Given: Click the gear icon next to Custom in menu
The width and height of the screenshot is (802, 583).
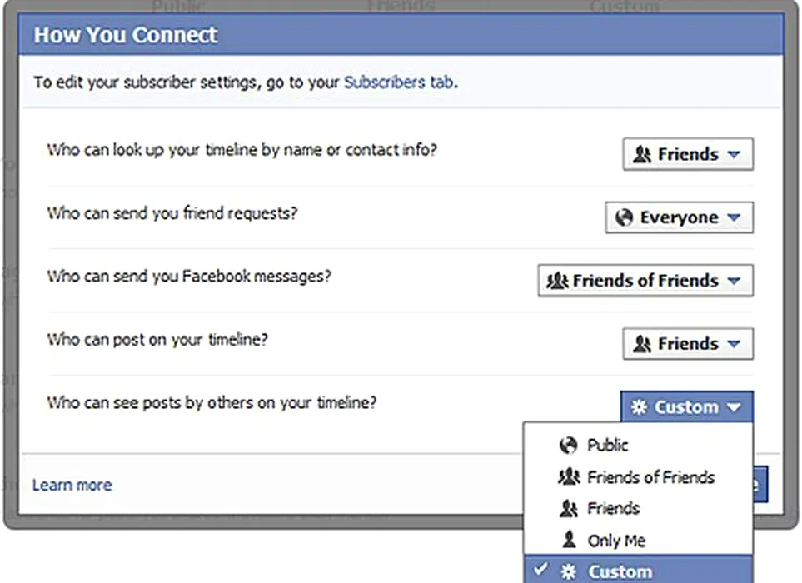Looking at the screenshot, I should [x=570, y=571].
